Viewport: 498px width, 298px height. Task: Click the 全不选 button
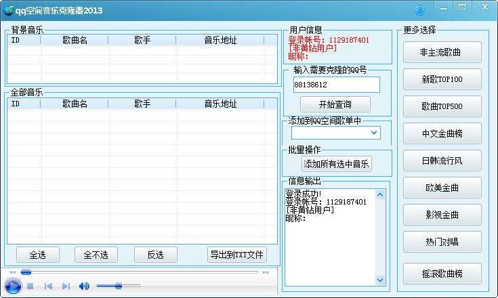click(x=96, y=255)
